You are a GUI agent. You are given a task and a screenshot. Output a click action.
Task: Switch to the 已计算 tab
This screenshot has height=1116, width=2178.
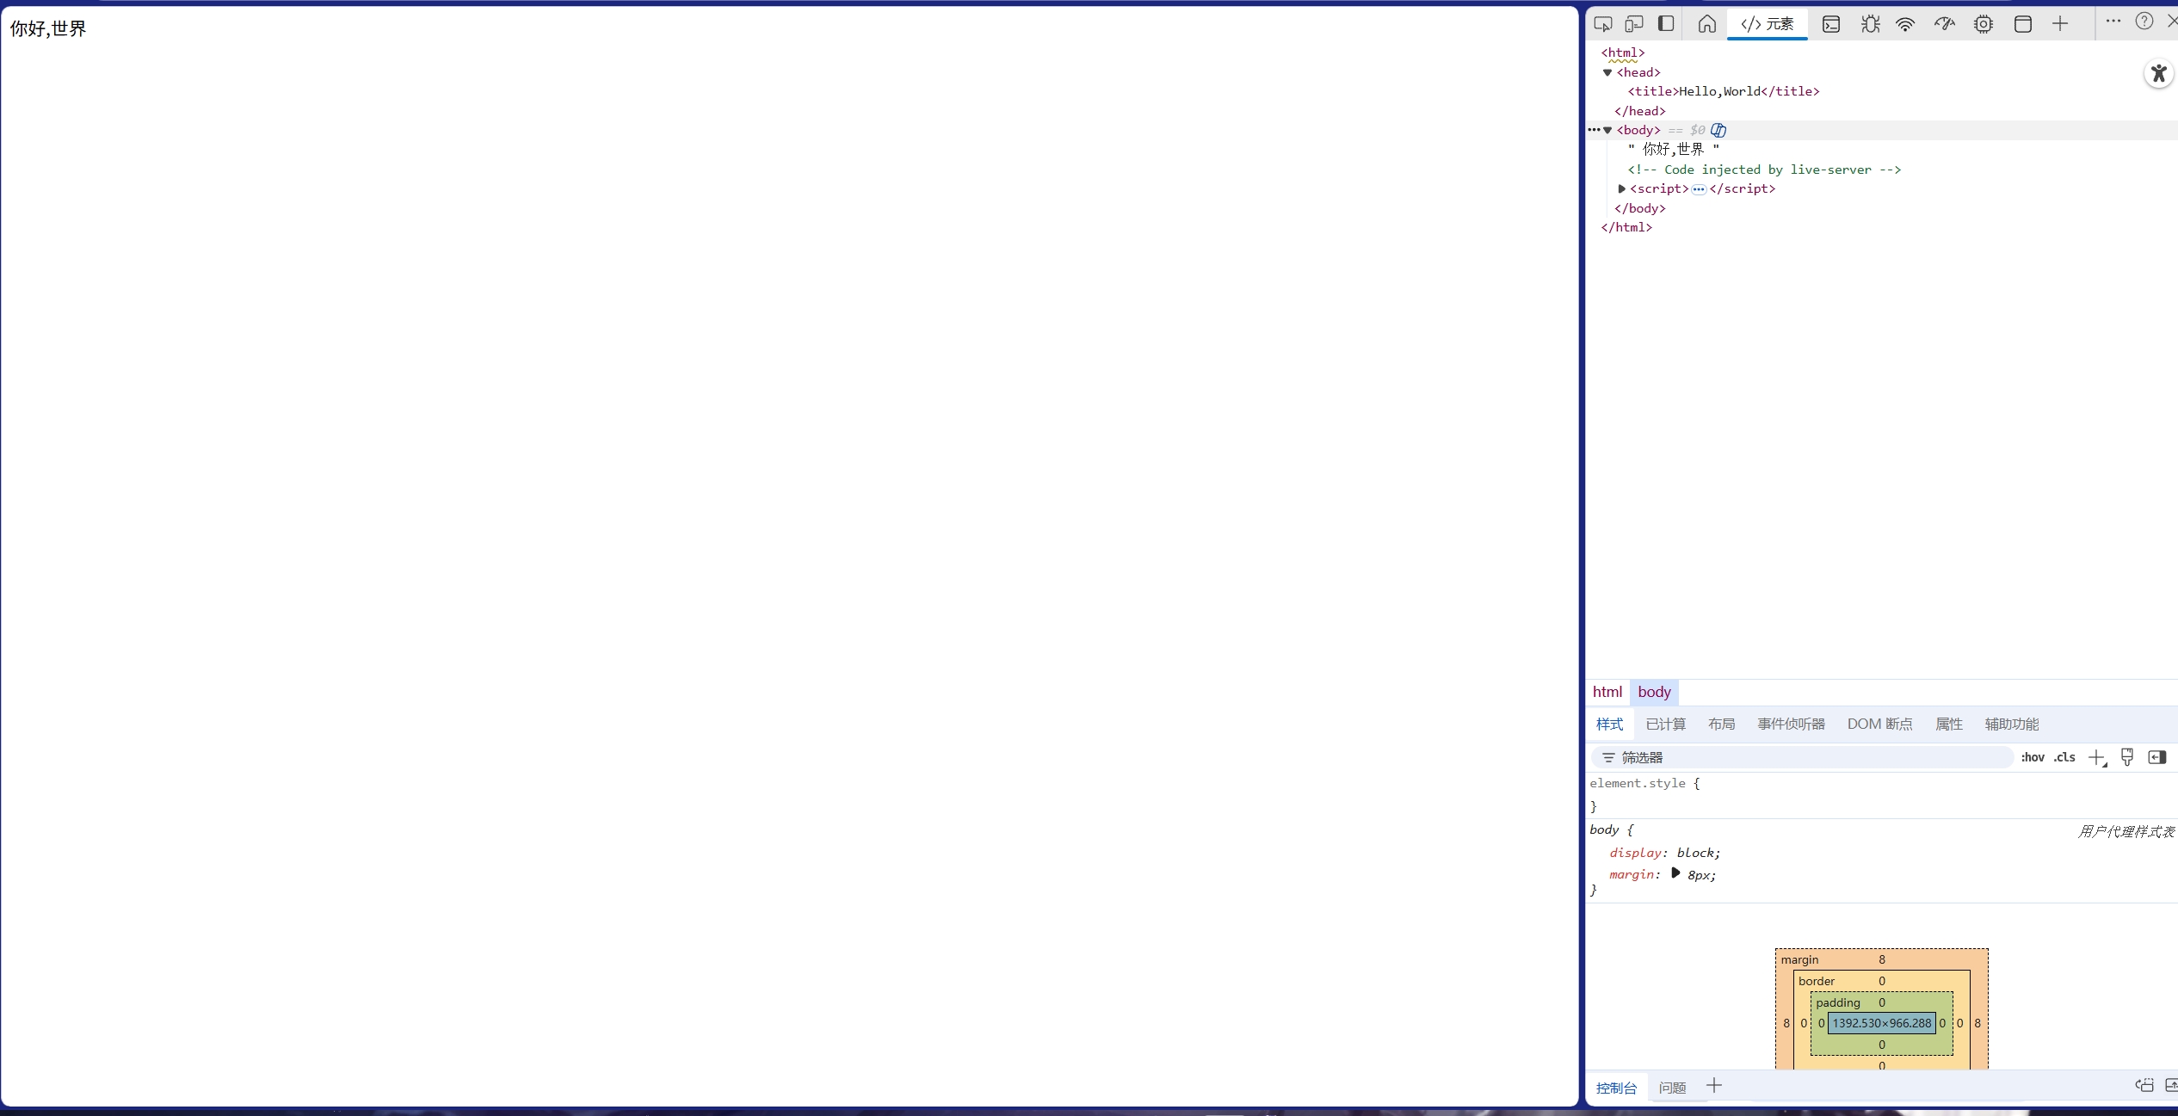[1665, 724]
